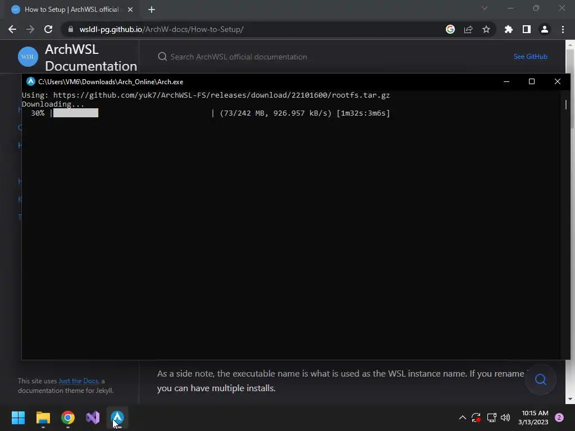The width and height of the screenshot is (575, 431).
Task: View site lock info icon
Action: [71, 29]
